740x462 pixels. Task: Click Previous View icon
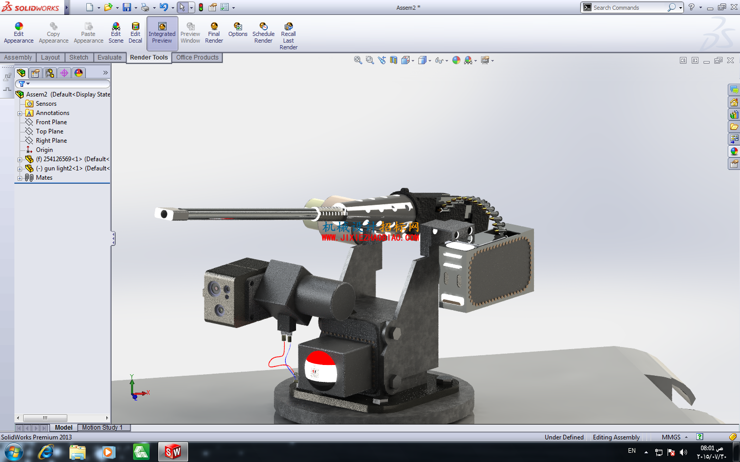381,60
